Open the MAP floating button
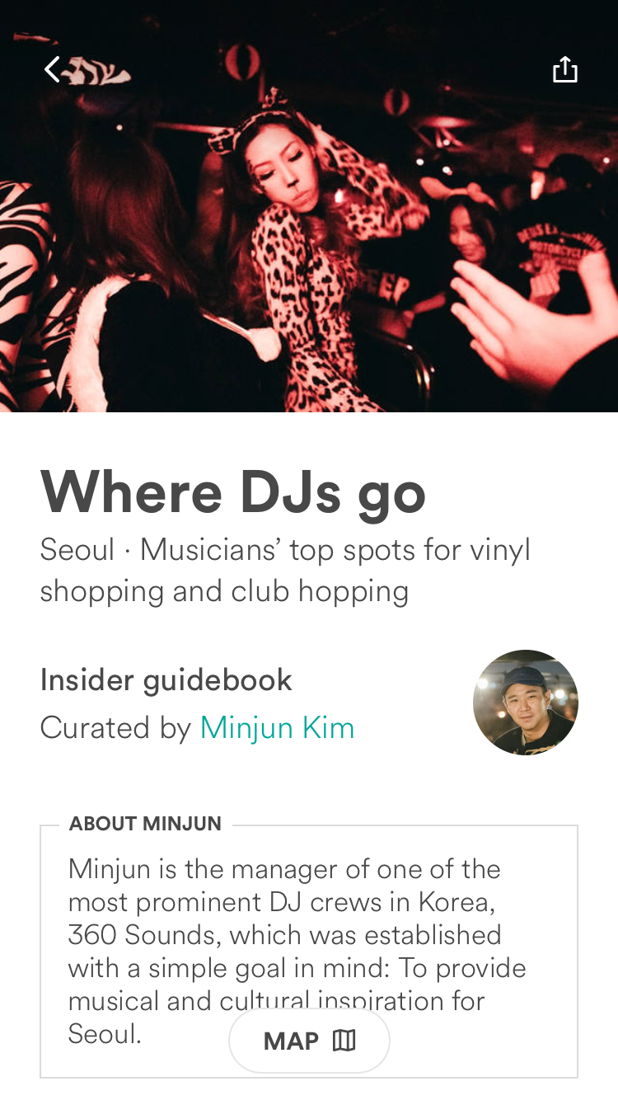 [x=309, y=1041]
